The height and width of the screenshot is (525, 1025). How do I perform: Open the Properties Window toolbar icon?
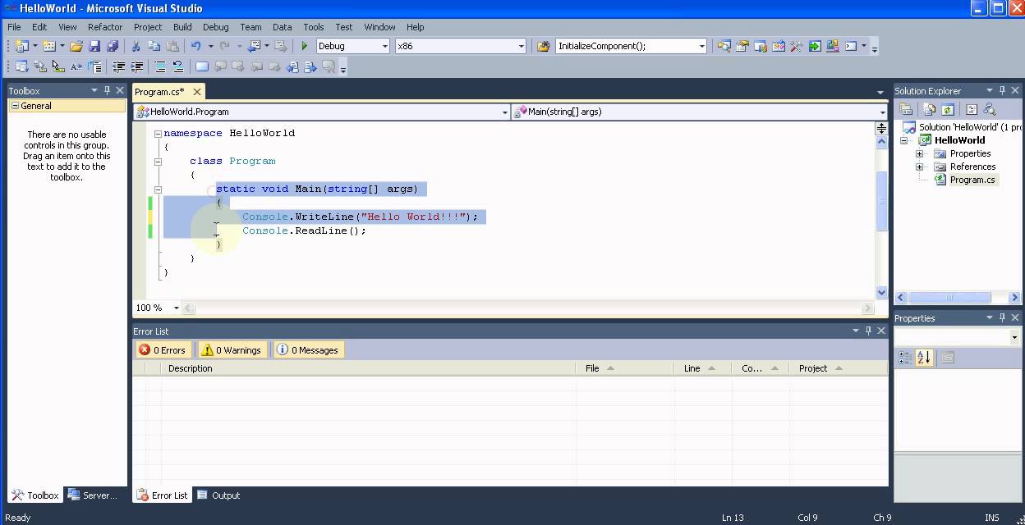coord(742,46)
